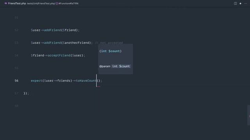Click the function symbol icon in breadcrumb

(57, 3)
